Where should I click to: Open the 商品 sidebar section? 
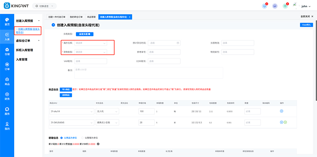click(x=7, y=81)
